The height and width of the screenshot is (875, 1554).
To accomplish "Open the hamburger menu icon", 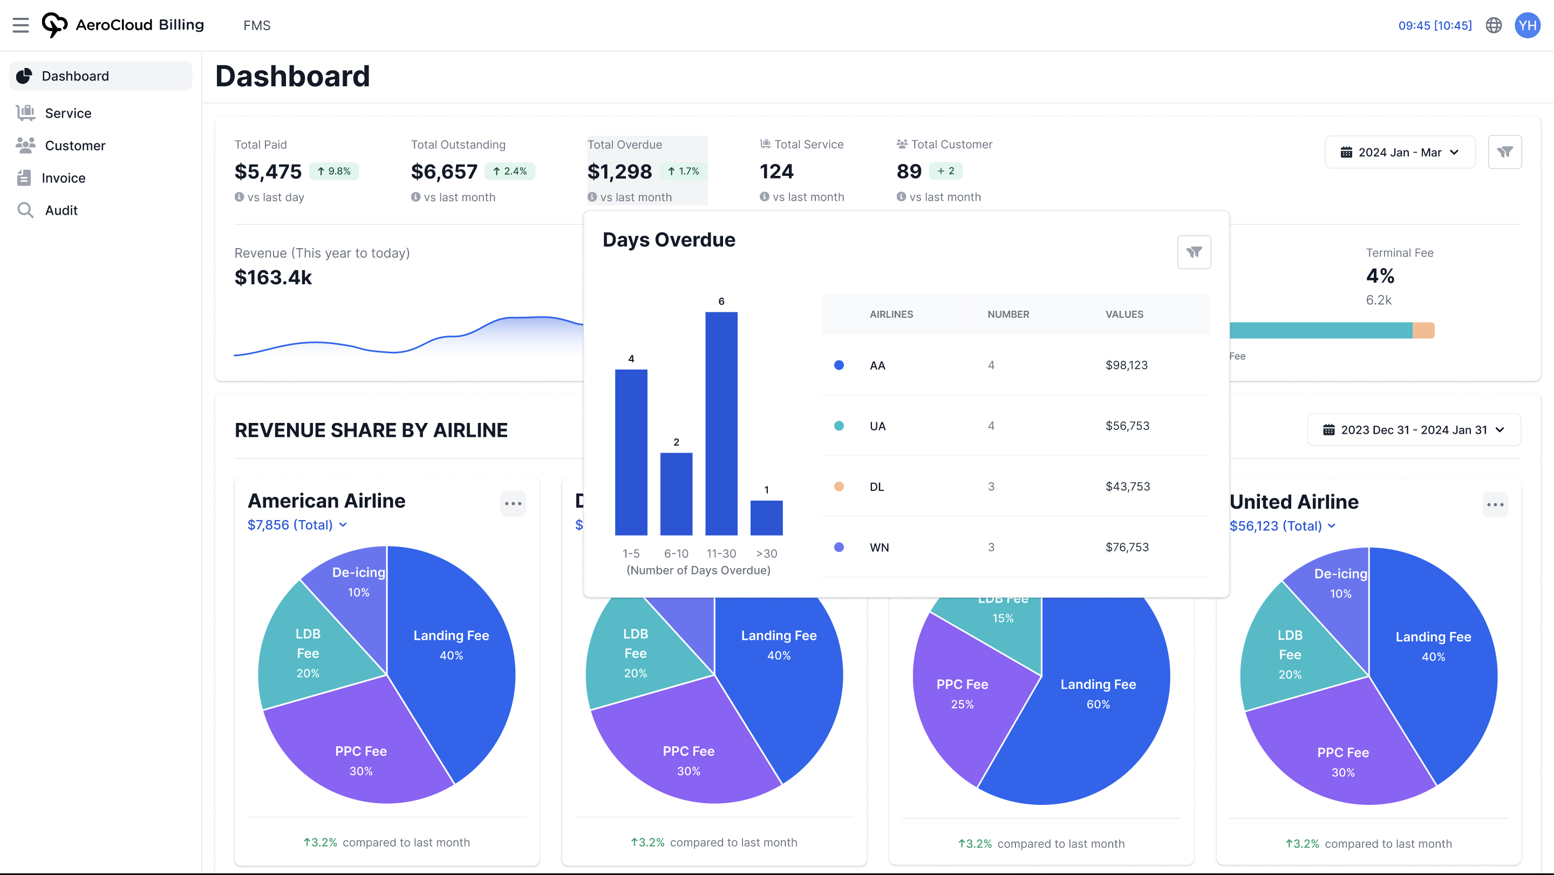I will [21, 25].
